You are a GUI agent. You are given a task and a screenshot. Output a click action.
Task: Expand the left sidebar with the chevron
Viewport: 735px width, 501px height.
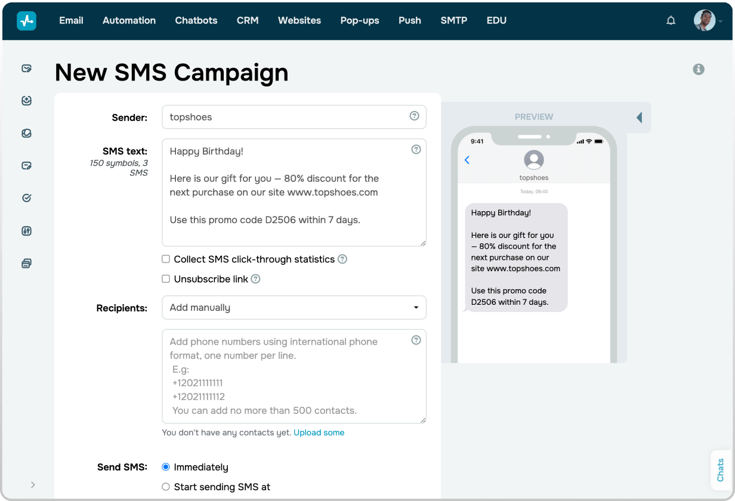33,485
